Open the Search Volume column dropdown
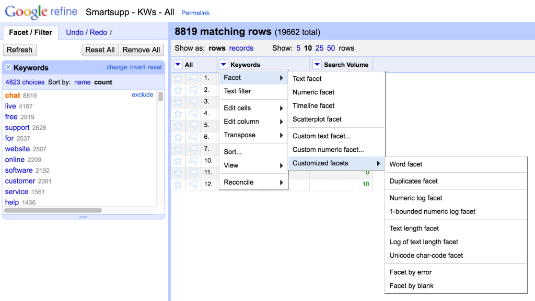This screenshot has width=535, height=301. pos(317,65)
